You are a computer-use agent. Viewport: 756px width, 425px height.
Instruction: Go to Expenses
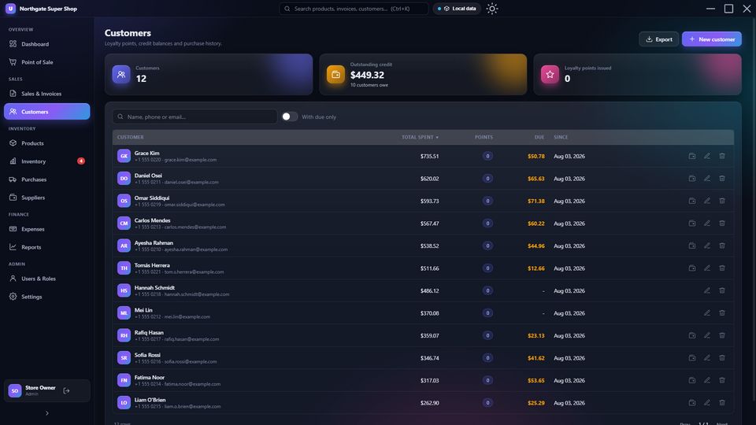point(46,229)
